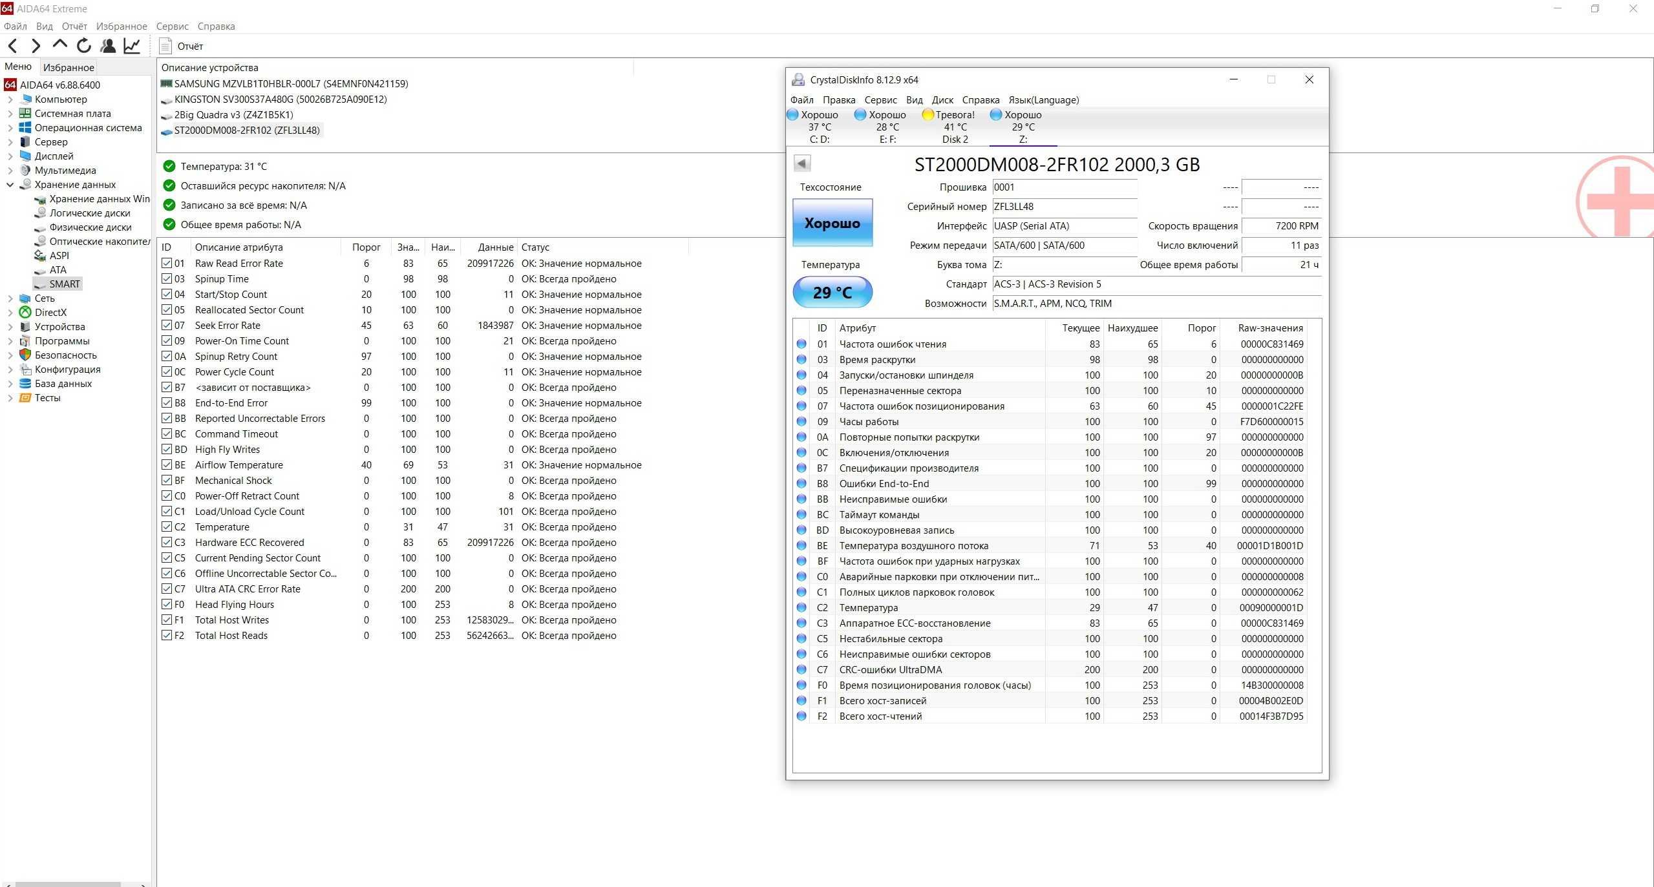Click status circle for 05 Переназначенные сектора
Image resolution: width=1654 pixels, height=887 pixels.
pos(801,390)
